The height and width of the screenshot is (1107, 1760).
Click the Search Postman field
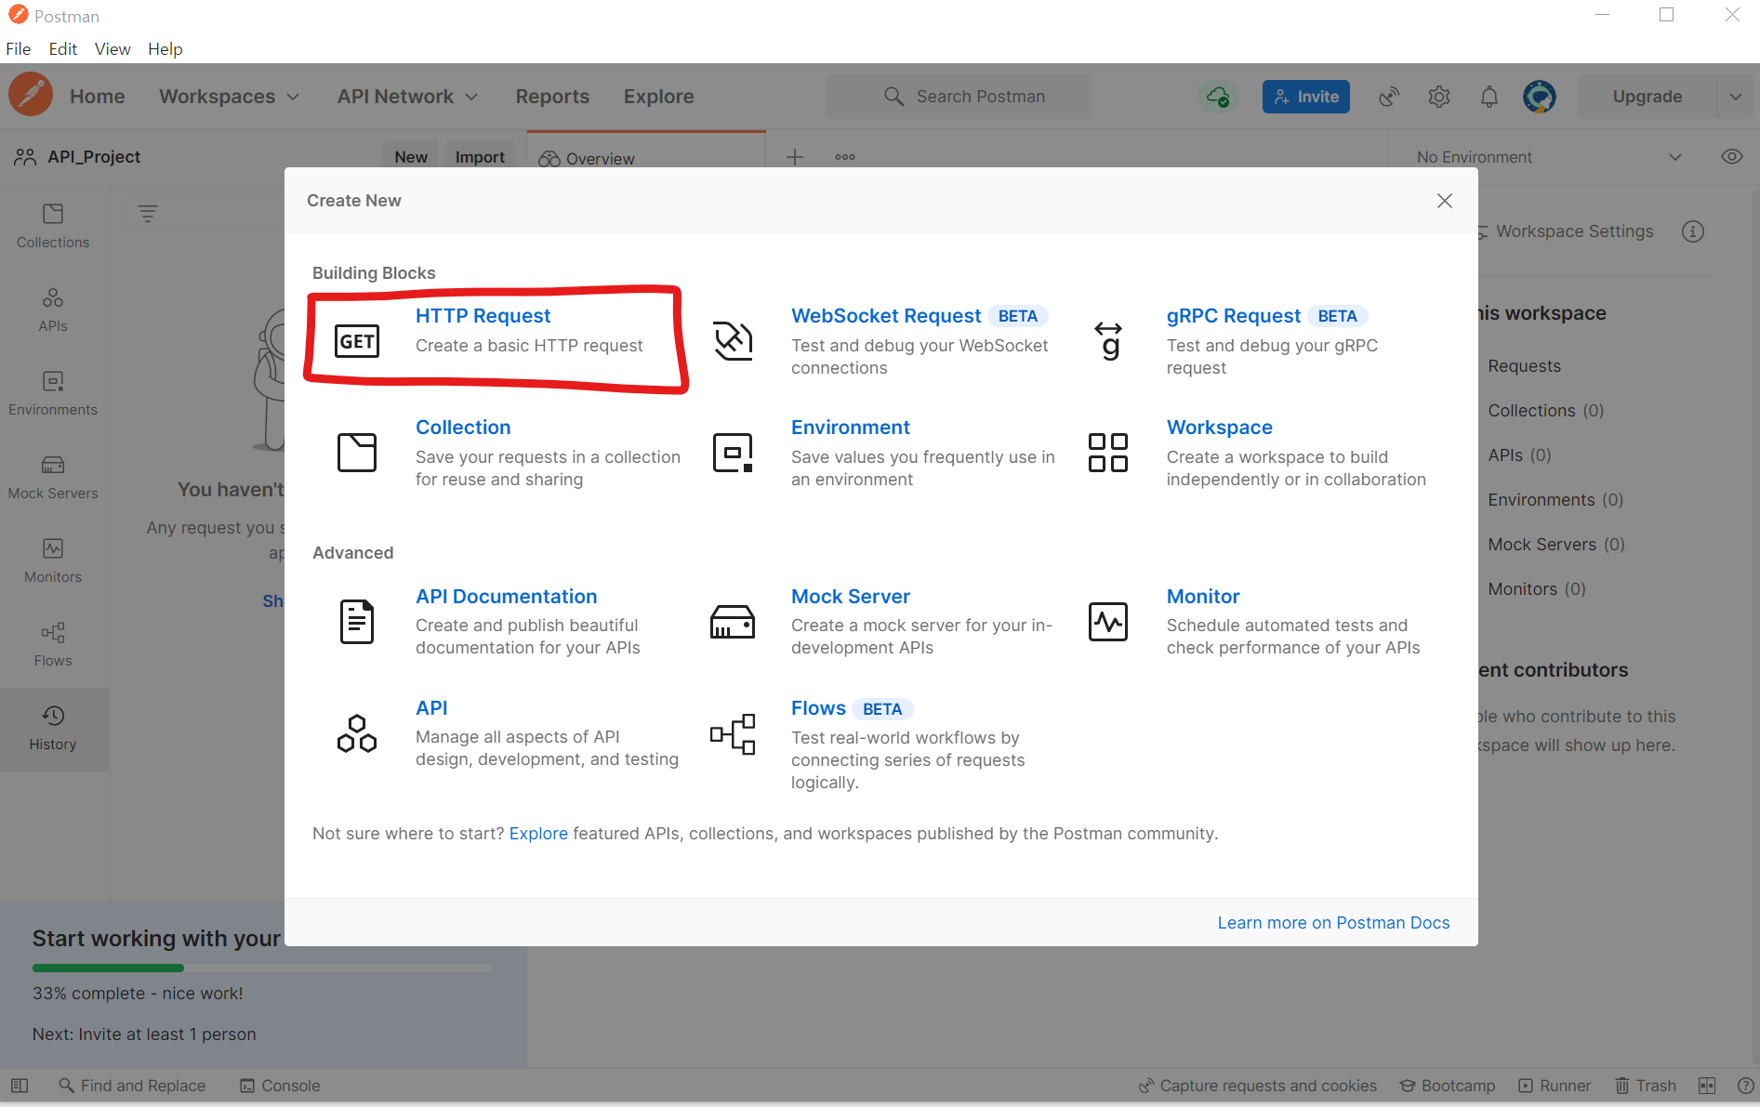[x=959, y=97]
